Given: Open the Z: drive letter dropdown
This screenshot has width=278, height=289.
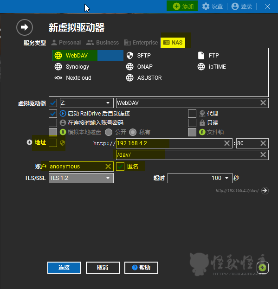Looking at the screenshot, I should click(x=87, y=103).
